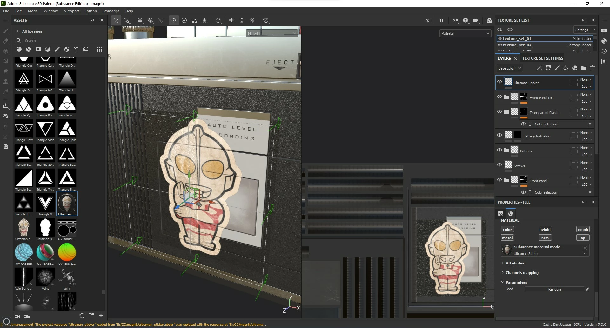This screenshot has width=610, height=328.
Task: Add a paint layer brush icon
Action: pos(557,68)
